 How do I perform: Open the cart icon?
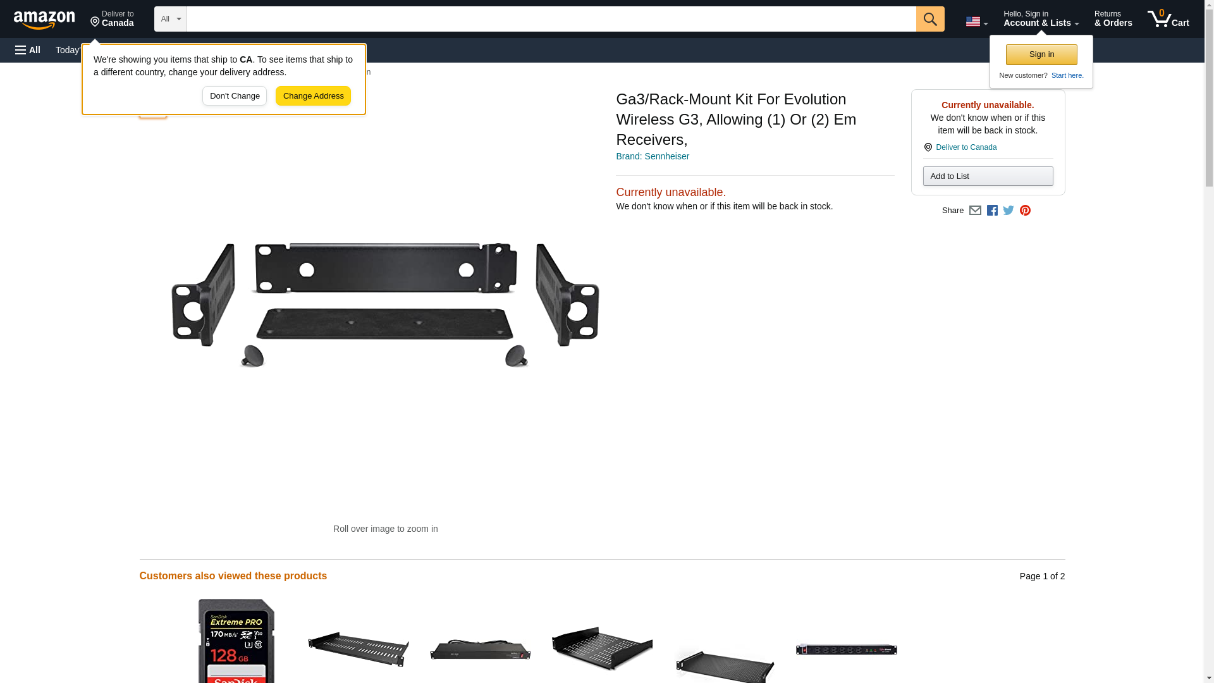[1168, 19]
